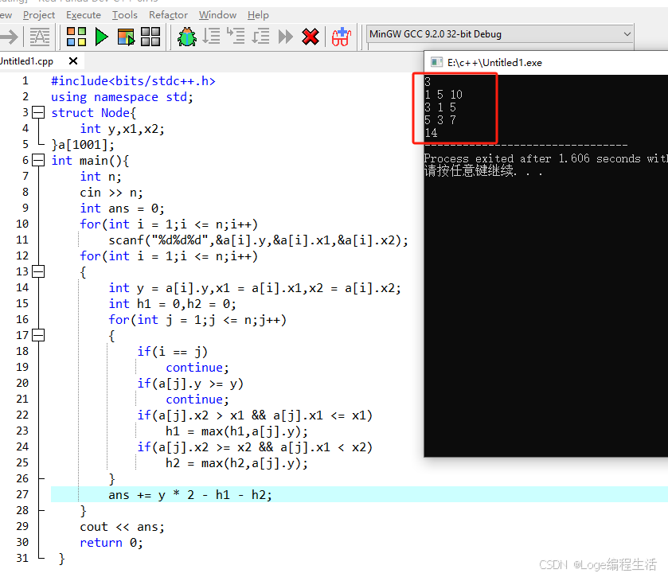Collapse the struct Node fold at line 3
This screenshot has width=668, height=577.
[x=38, y=112]
